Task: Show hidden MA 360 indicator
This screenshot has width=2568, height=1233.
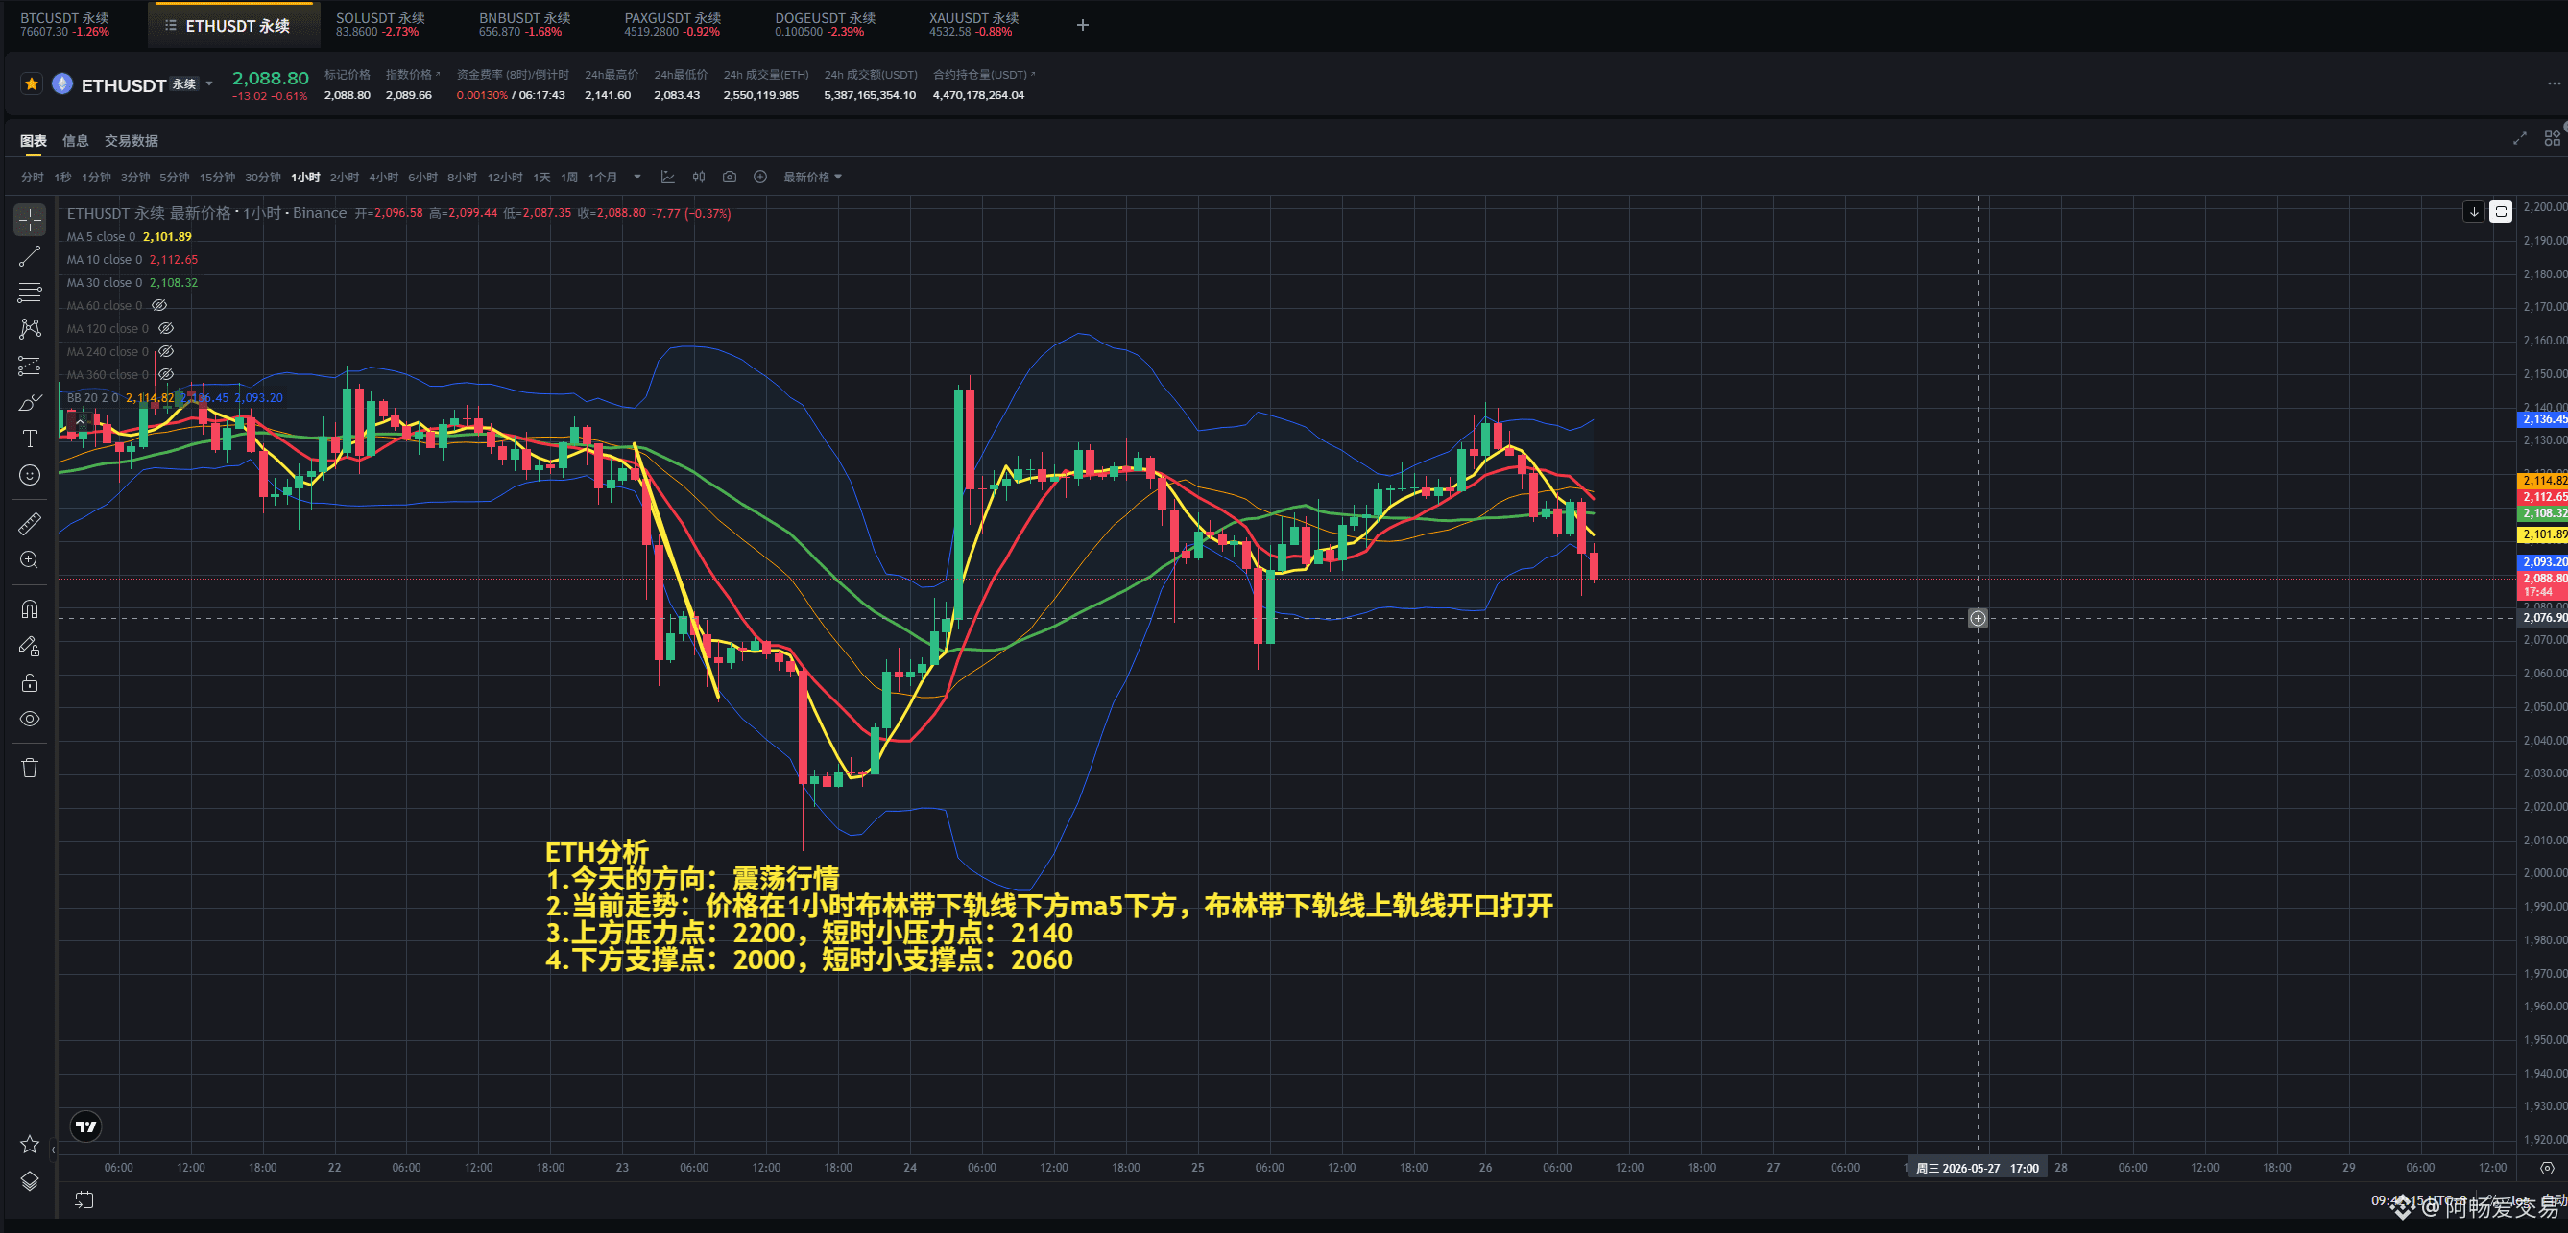Action: click(166, 375)
